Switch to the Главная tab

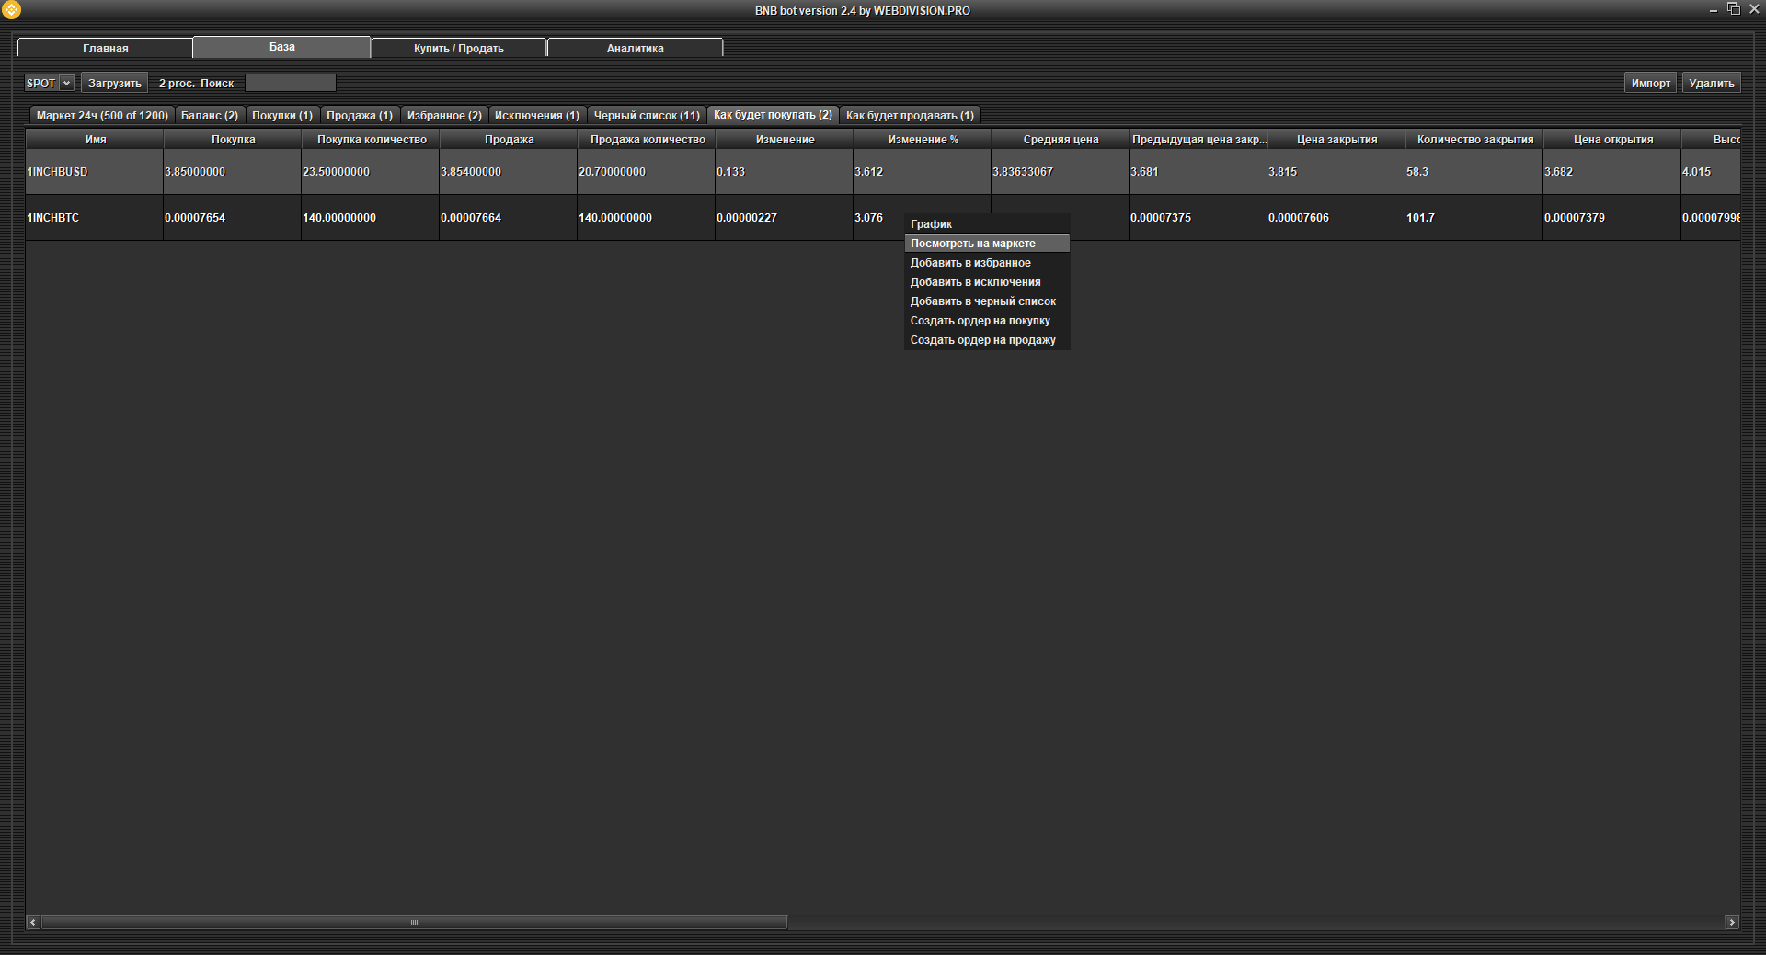coord(105,48)
